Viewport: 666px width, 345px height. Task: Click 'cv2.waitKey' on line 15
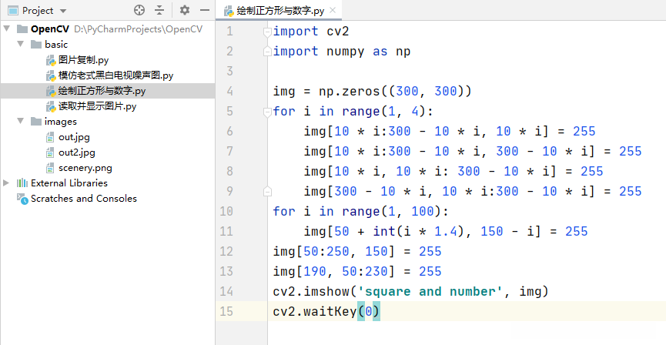315,311
